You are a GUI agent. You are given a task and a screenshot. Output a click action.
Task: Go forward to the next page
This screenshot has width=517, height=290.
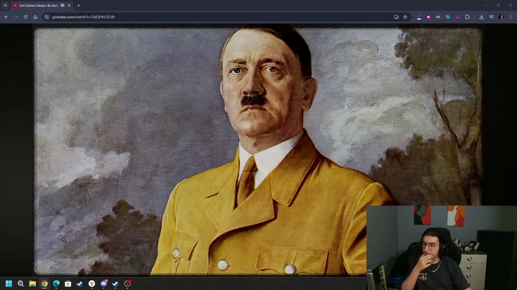click(16, 17)
